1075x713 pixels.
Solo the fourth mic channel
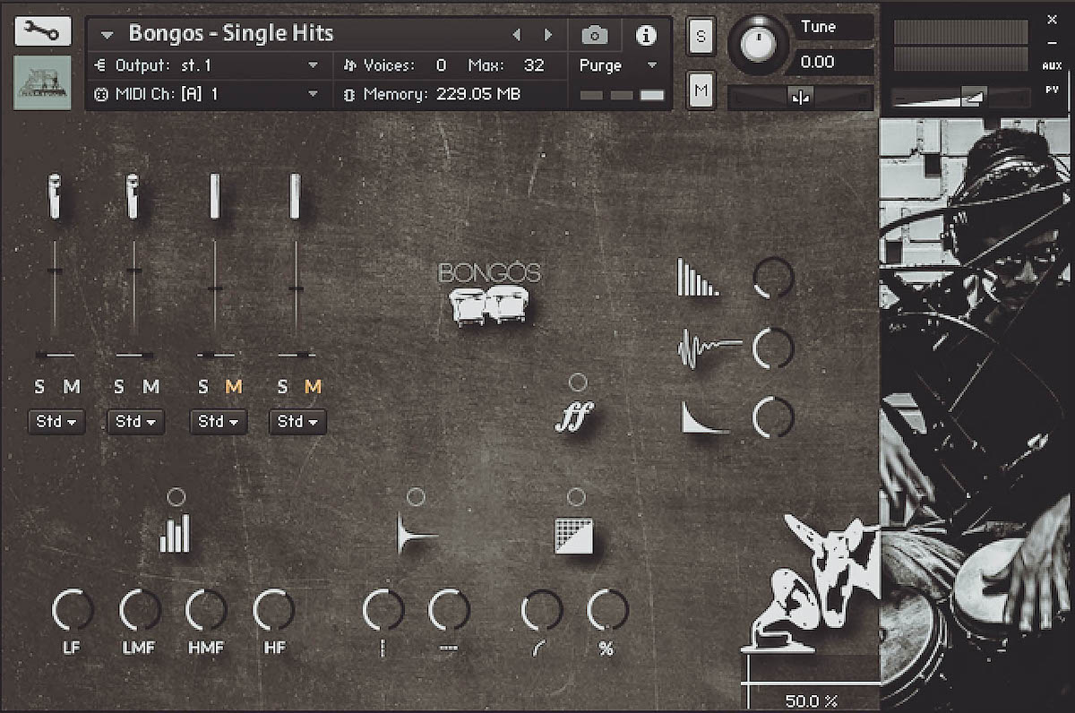282,387
